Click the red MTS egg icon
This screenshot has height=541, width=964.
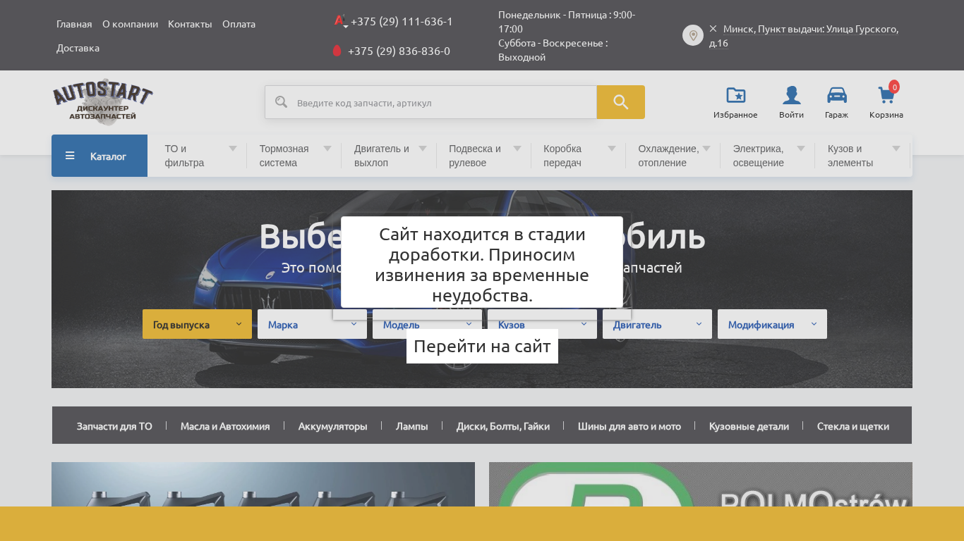[x=337, y=51]
